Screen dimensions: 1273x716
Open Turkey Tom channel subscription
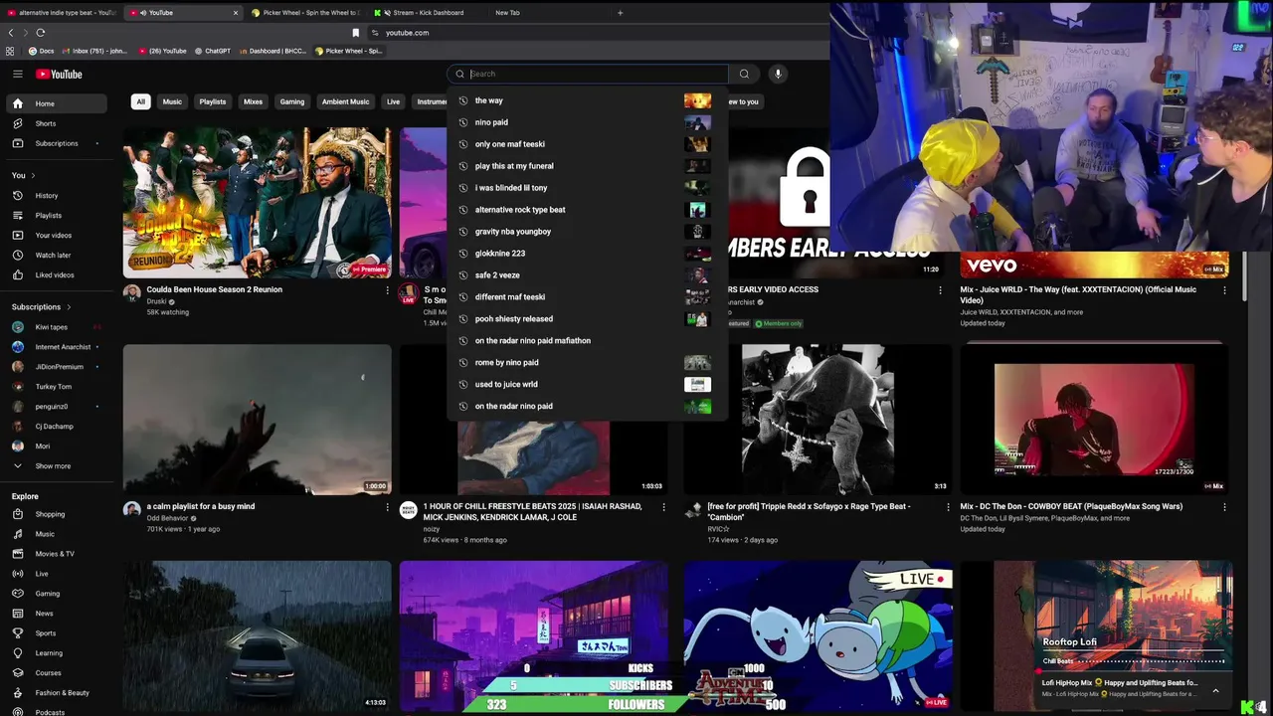[x=56, y=387]
